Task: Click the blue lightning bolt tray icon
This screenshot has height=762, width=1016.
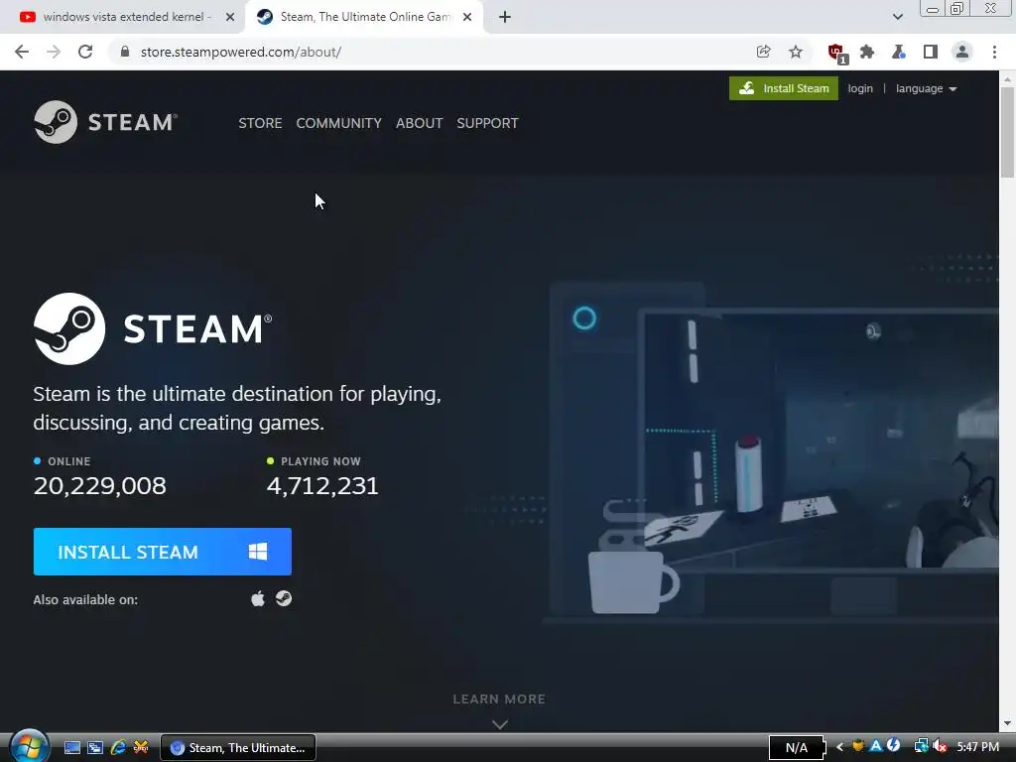Action: [894, 746]
